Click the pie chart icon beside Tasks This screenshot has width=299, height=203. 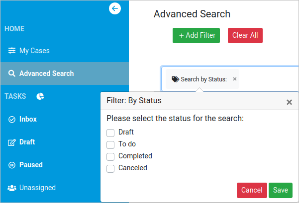(40, 96)
